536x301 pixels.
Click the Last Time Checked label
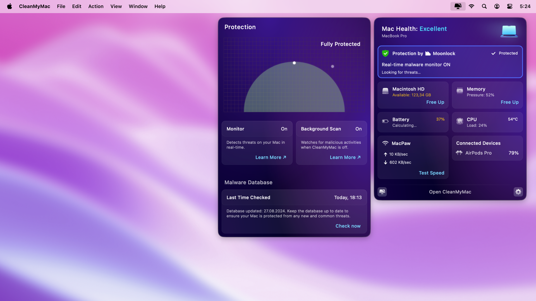pos(248,197)
